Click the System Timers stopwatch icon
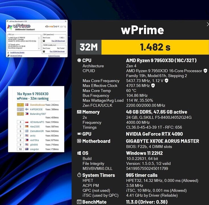The width and height of the screenshot is (209, 205). tap(79, 175)
